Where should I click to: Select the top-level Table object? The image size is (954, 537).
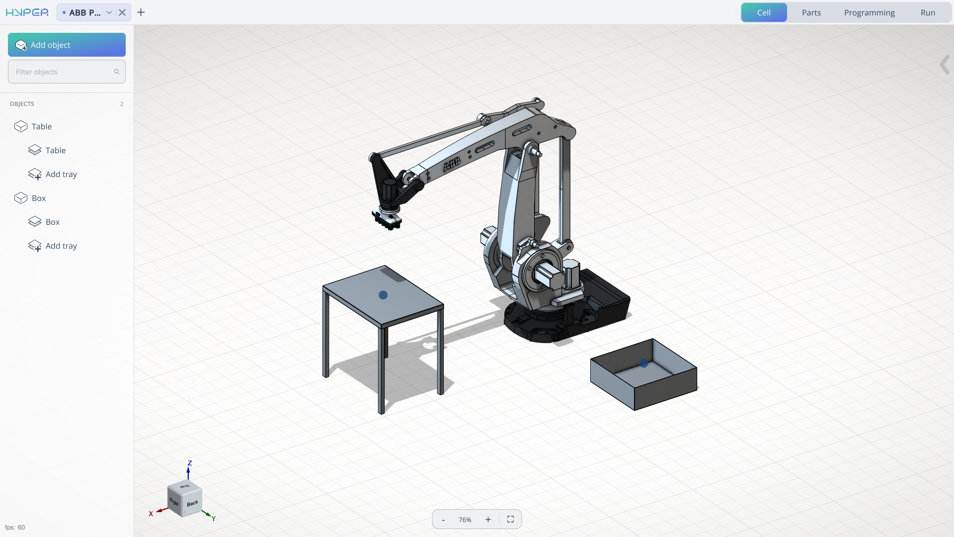[42, 126]
